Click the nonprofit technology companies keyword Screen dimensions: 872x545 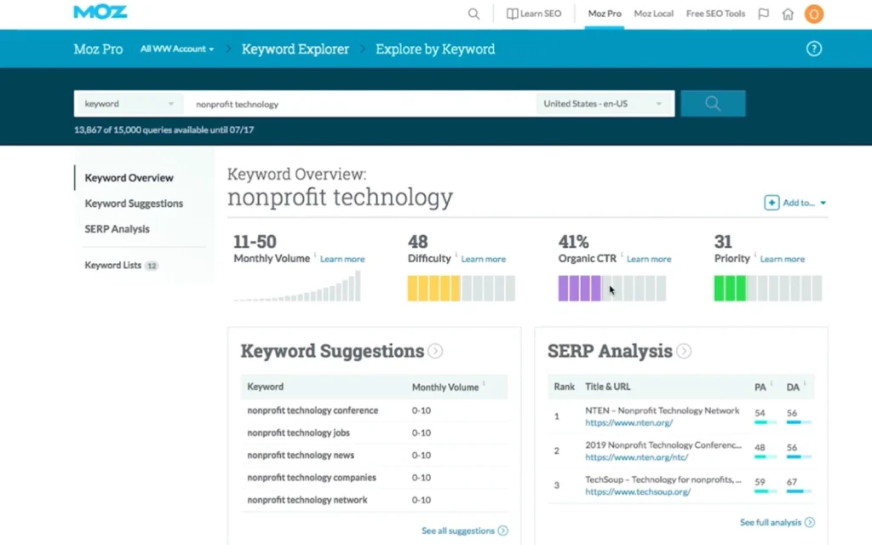(312, 477)
